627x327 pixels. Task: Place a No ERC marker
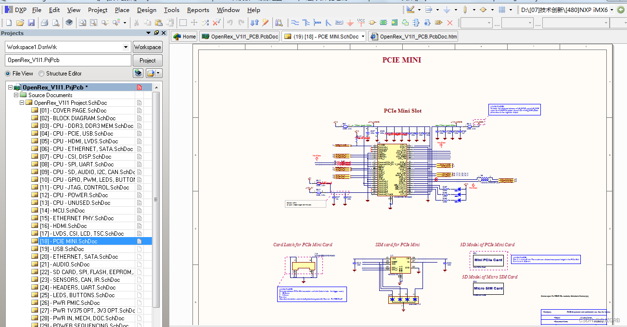(450, 22)
